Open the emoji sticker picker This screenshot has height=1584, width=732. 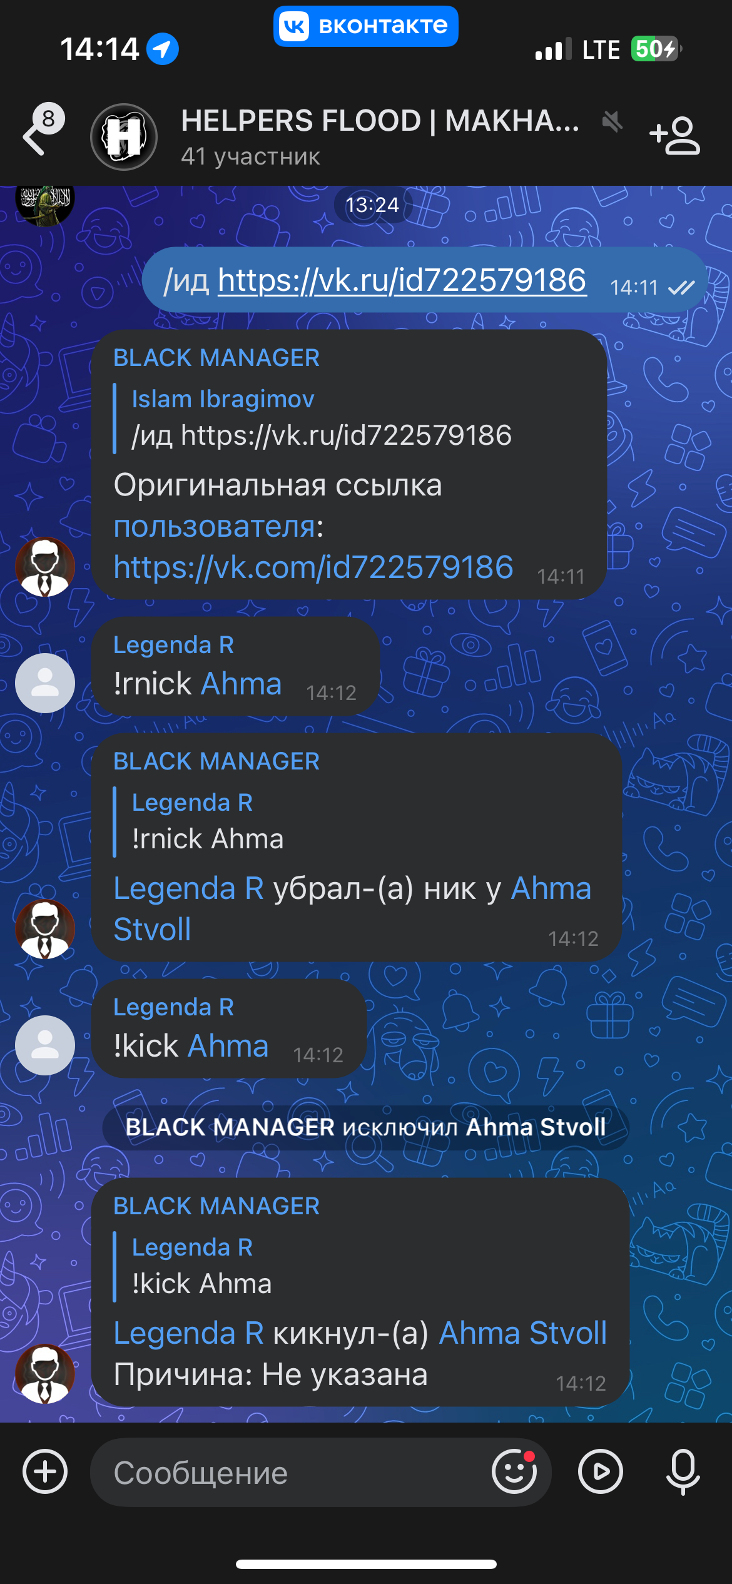pyautogui.click(x=514, y=1471)
